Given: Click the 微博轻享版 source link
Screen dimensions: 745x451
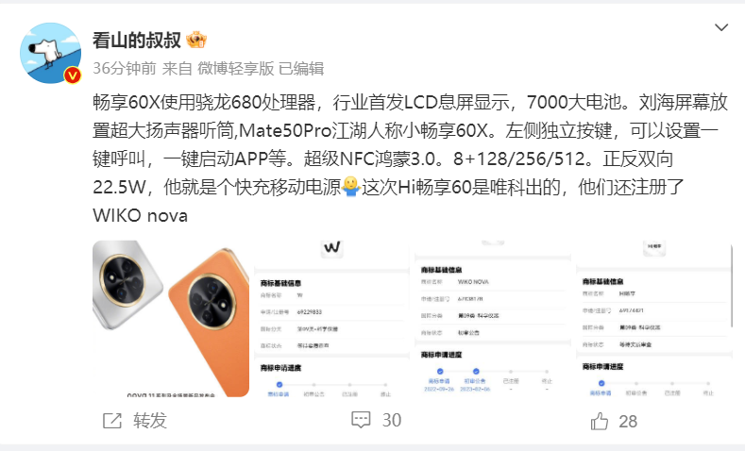Looking at the screenshot, I should coord(236,68).
